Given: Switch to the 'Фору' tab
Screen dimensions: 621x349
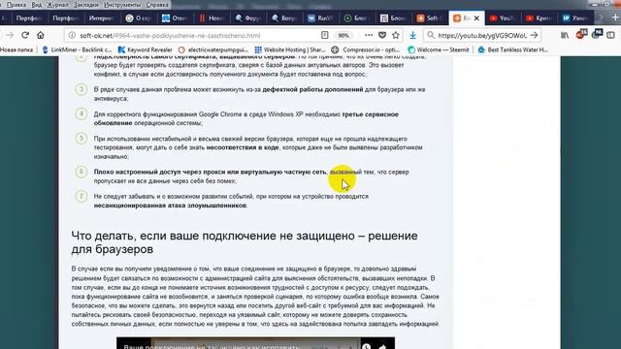Looking at the screenshot, I should click(247, 18).
